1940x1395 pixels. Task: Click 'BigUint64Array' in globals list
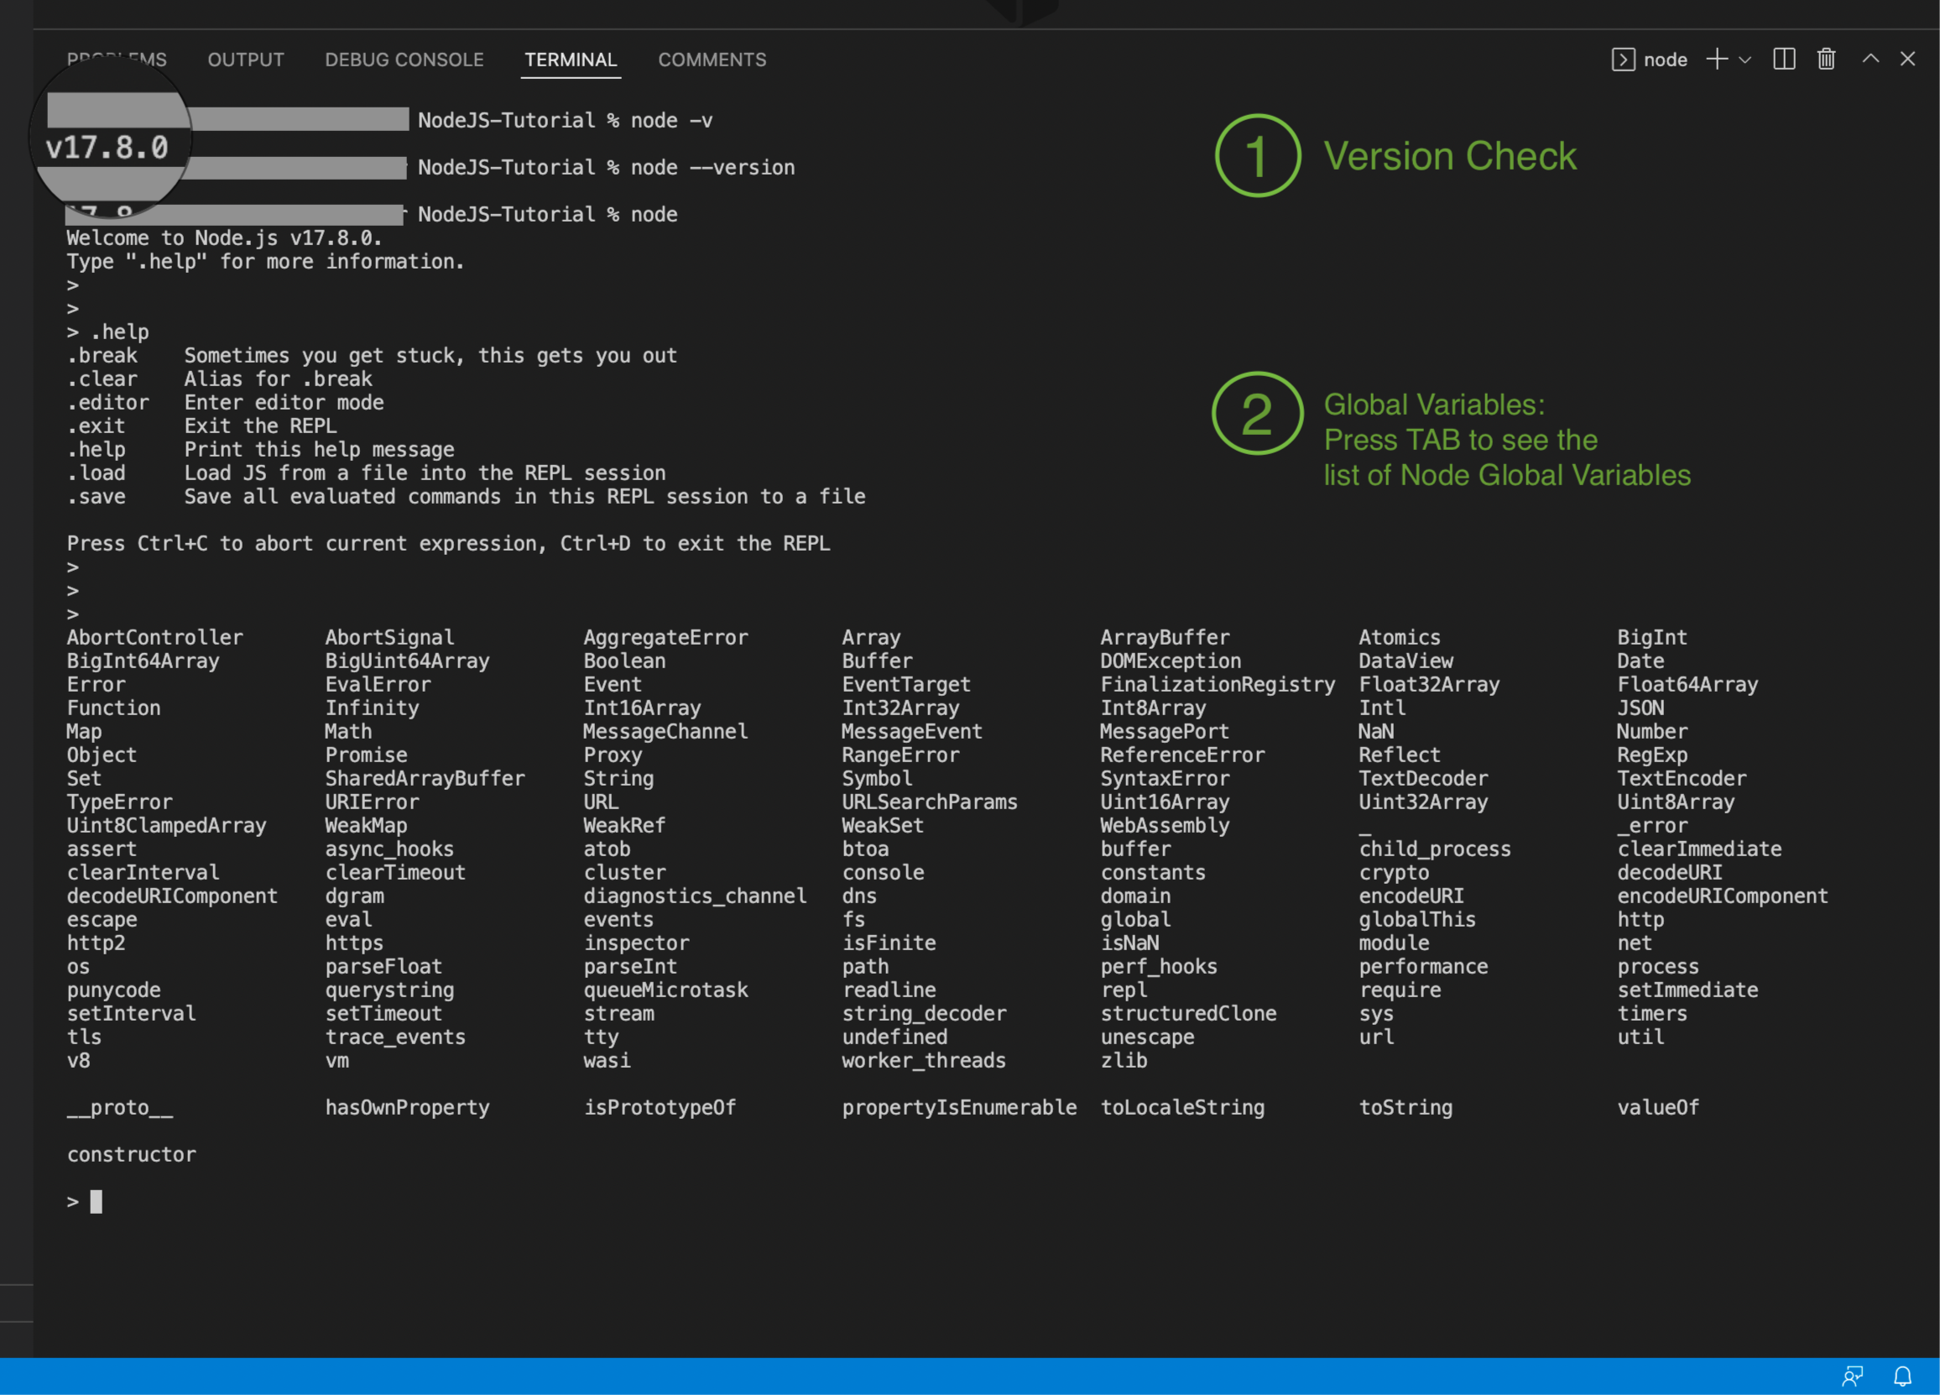point(407,661)
